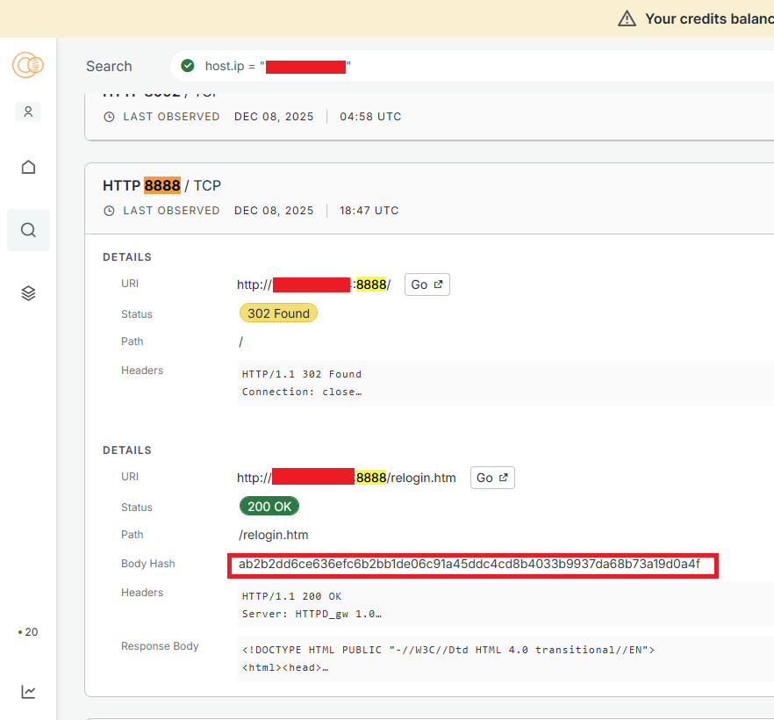This screenshot has width=774, height=720.
Task: Select the Body Hash value
Action: pos(469,565)
